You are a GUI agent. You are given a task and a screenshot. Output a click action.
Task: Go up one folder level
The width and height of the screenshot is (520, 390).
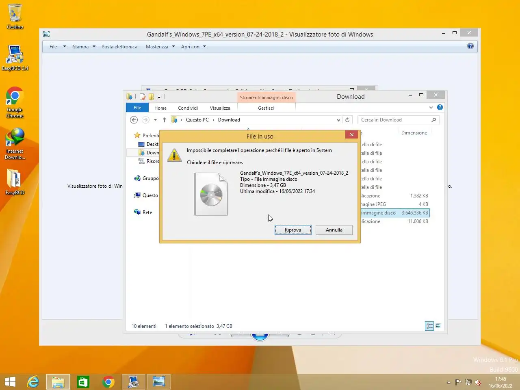[164, 120]
